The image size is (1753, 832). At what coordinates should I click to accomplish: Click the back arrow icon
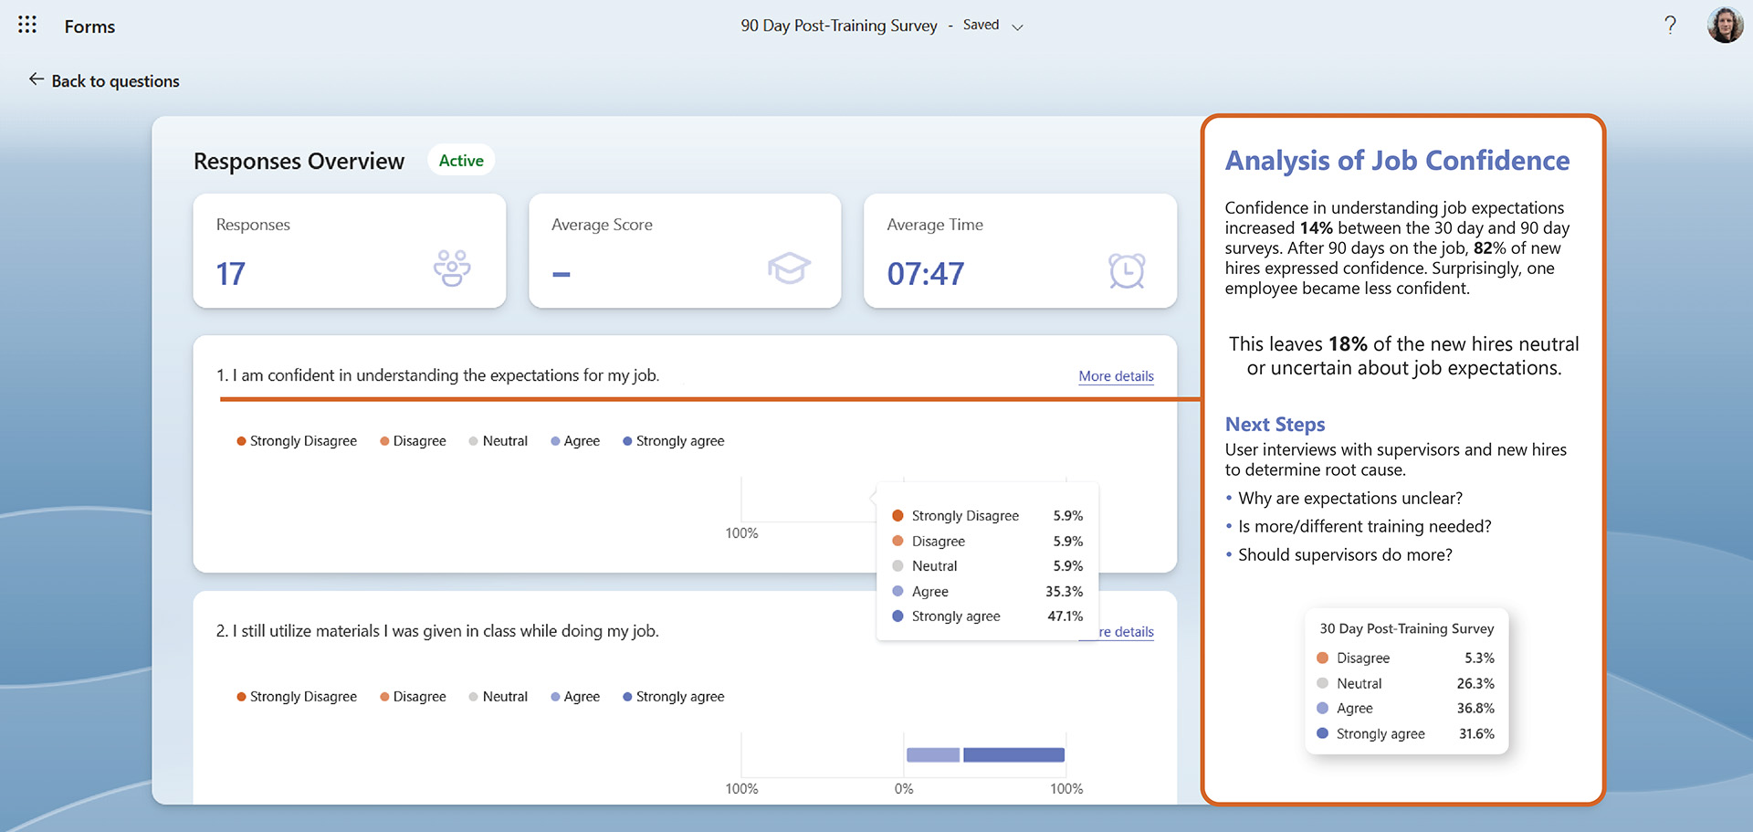36,79
